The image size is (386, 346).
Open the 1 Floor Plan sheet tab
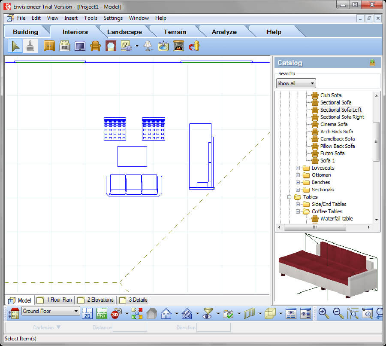(x=54, y=300)
